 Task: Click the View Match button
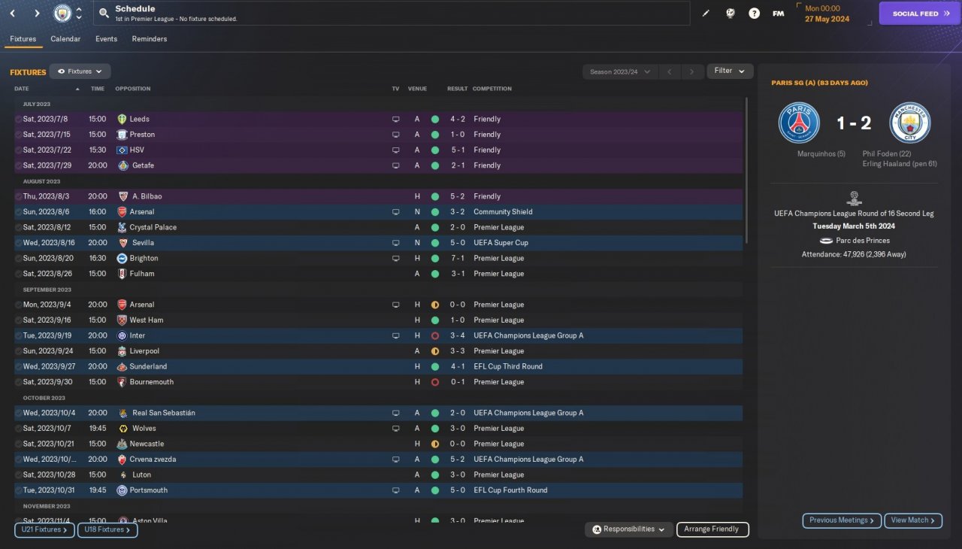click(x=913, y=520)
